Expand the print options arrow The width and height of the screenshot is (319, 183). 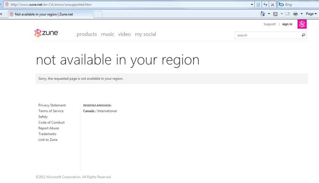pyautogui.click(x=302, y=14)
